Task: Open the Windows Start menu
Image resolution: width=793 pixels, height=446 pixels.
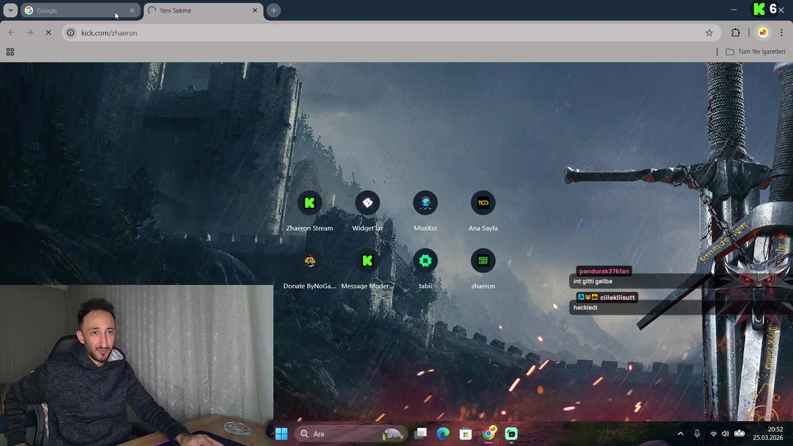Action: click(x=281, y=434)
